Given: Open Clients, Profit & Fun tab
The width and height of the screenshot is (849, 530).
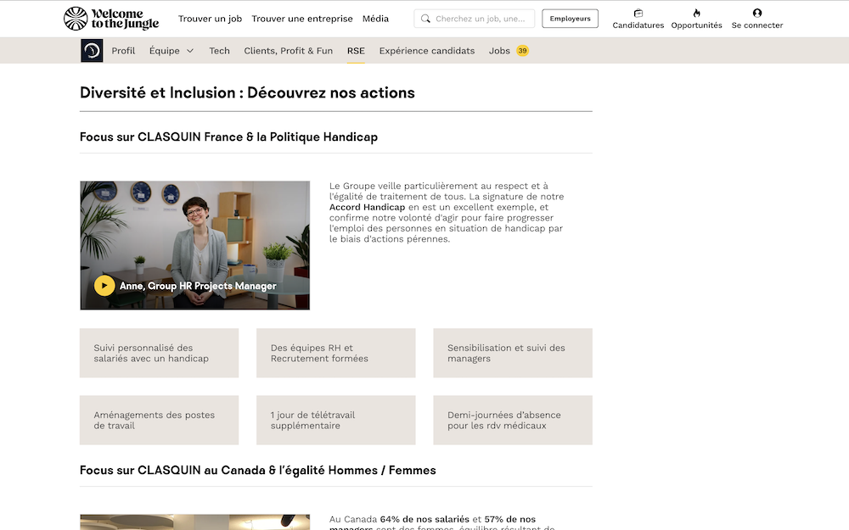Looking at the screenshot, I should pyautogui.click(x=289, y=51).
